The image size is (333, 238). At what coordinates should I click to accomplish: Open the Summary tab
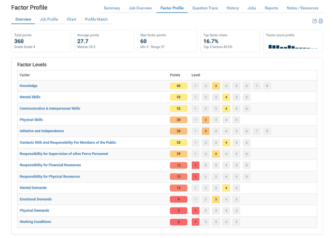(x=112, y=8)
